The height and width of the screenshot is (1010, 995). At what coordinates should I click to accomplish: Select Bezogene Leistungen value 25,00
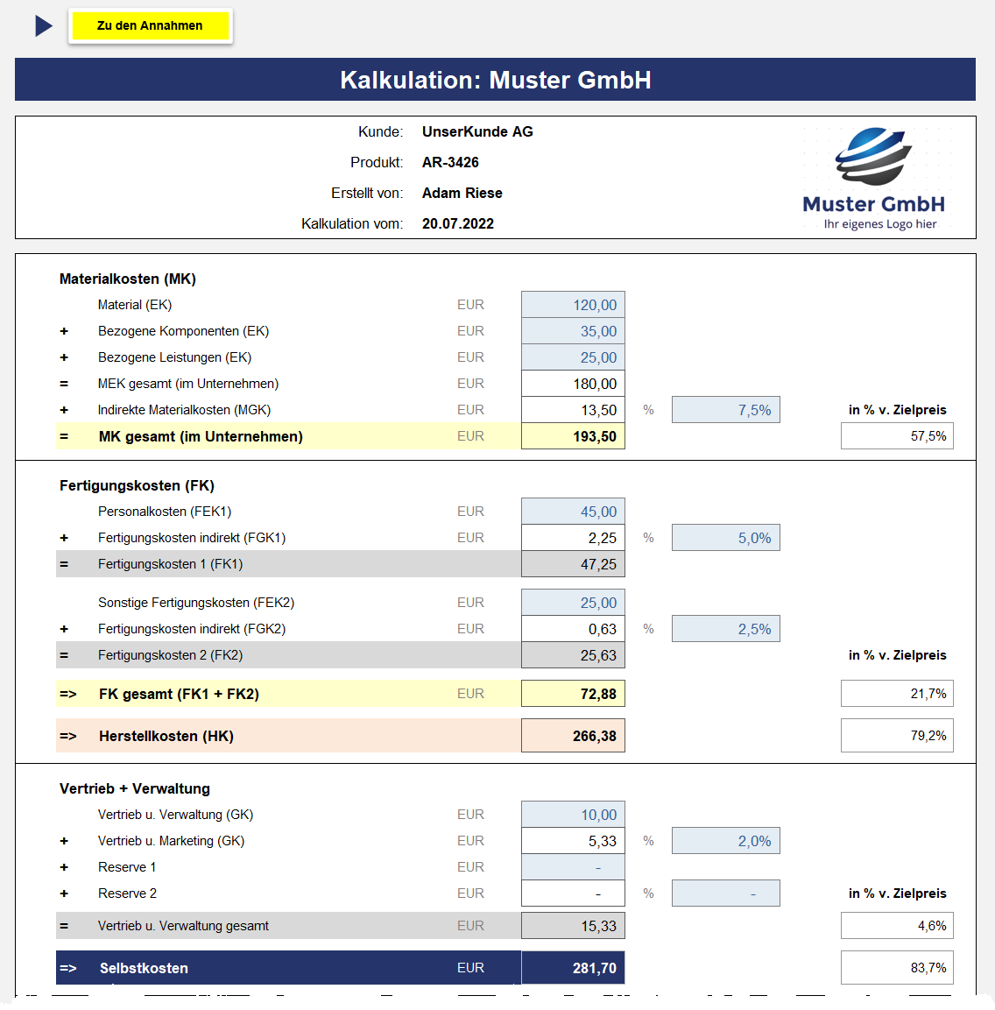click(573, 357)
